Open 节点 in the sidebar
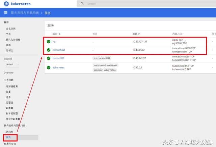The image size is (216, 147). tap(8, 34)
